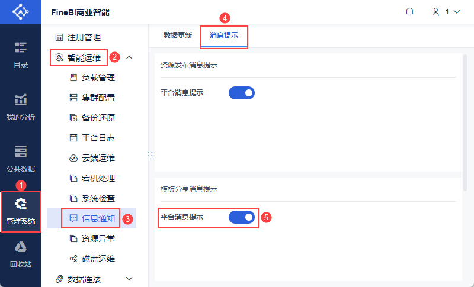Select the 公共数据 sidebar icon
This screenshot has width=474, height=287.
pyautogui.click(x=21, y=151)
